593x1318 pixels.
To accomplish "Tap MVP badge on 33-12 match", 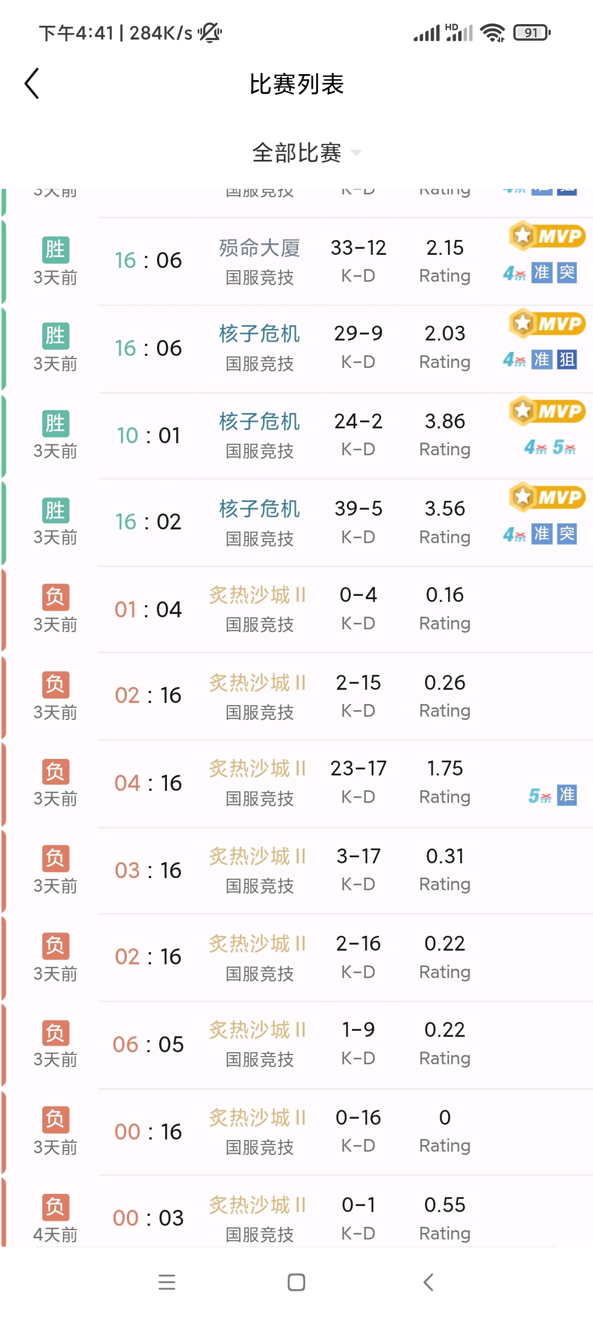I will pyautogui.click(x=547, y=236).
